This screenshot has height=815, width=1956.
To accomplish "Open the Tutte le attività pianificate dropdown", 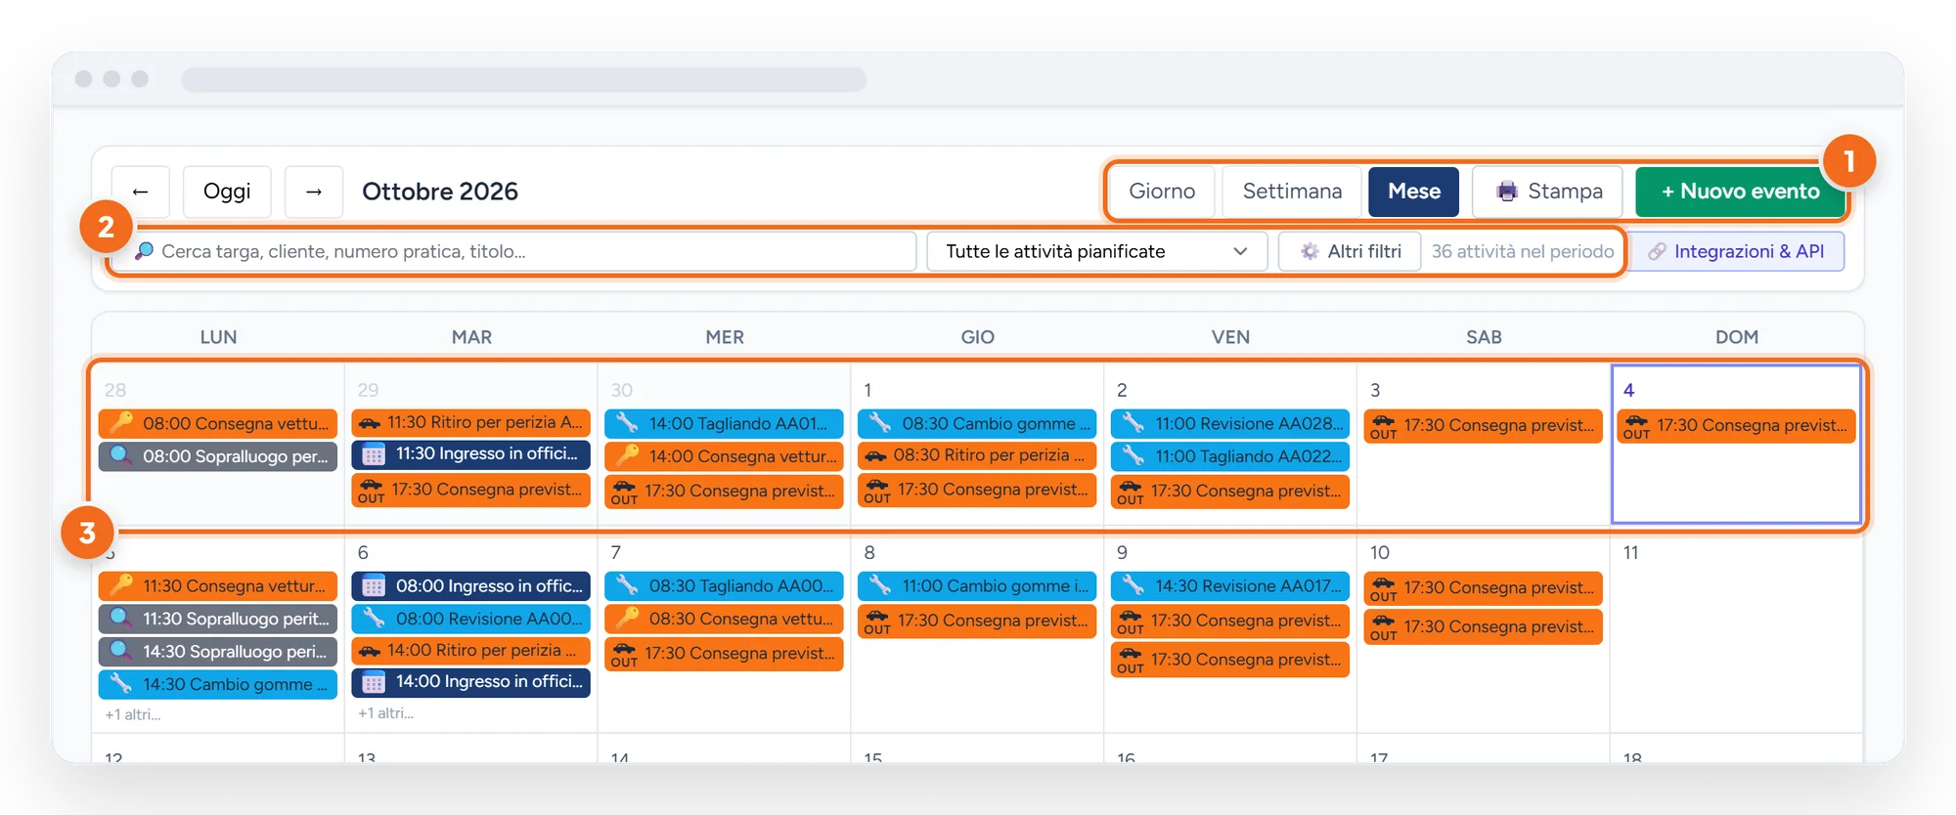I will 1096,251.
